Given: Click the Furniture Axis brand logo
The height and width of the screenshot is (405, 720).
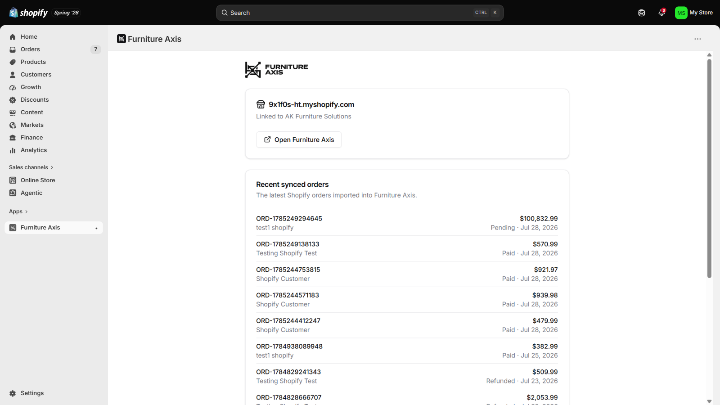Looking at the screenshot, I should pyautogui.click(x=276, y=70).
